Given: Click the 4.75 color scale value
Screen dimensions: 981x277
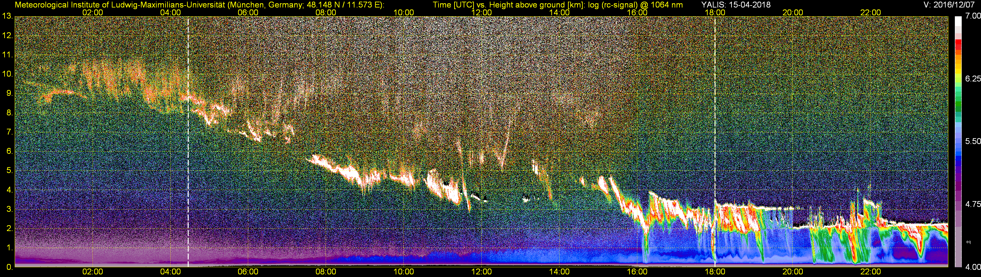Looking at the screenshot, I should click(972, 204).
